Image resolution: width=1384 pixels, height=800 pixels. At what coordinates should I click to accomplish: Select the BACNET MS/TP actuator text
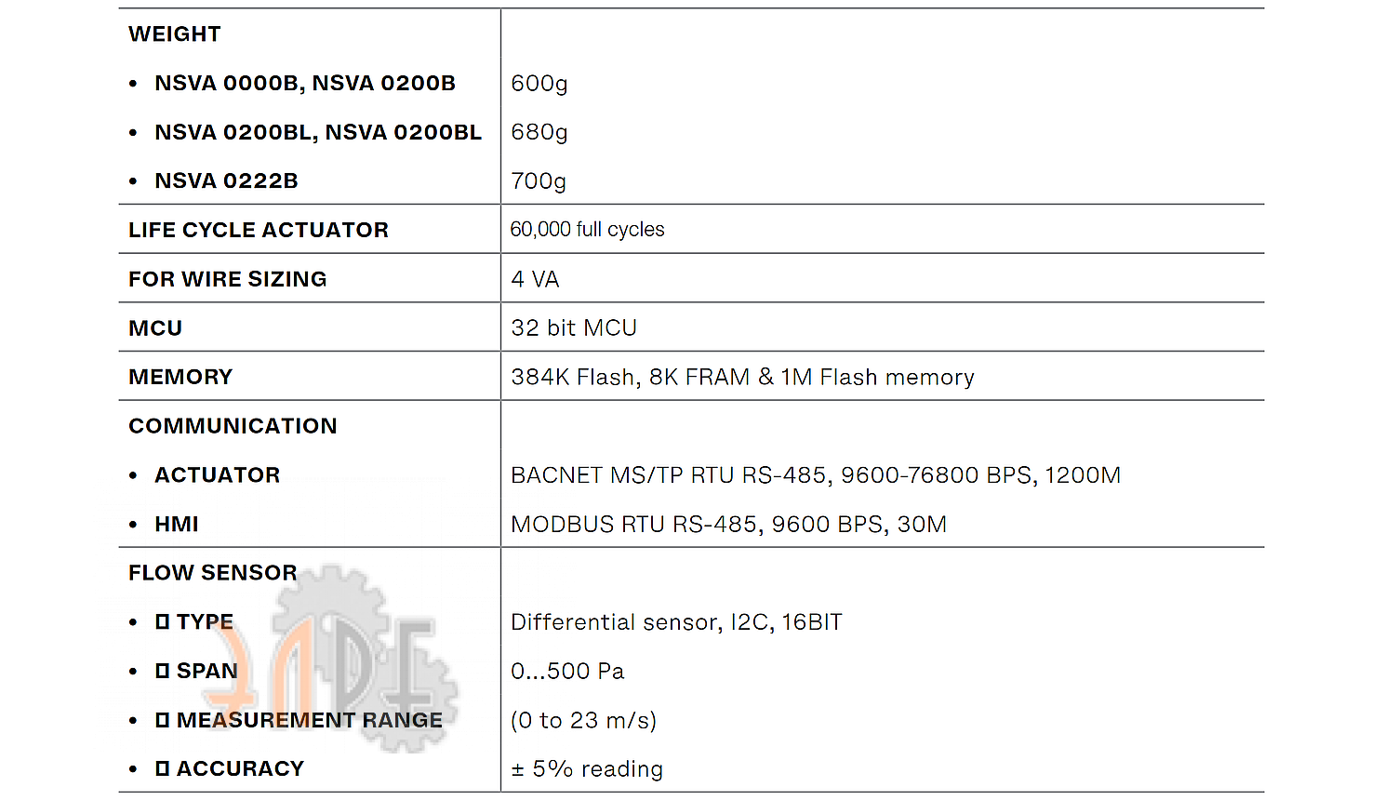816,475
